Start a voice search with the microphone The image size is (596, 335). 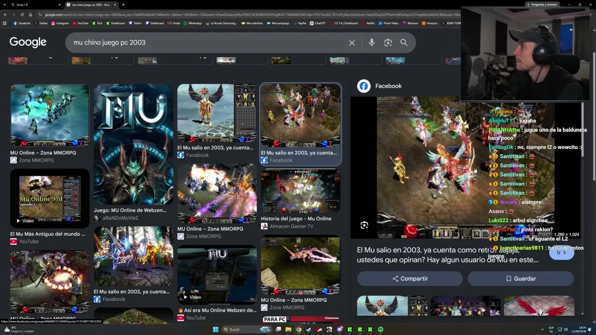click(372, 43)
